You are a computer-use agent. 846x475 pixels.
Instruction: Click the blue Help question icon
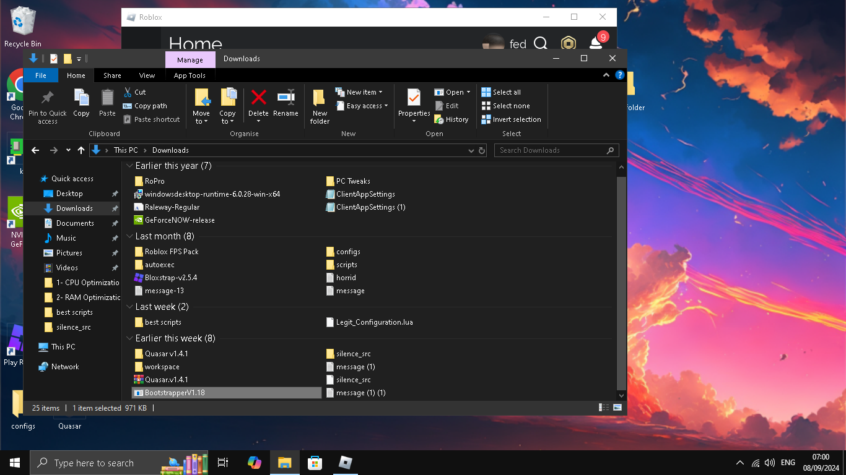coord(619,75)
